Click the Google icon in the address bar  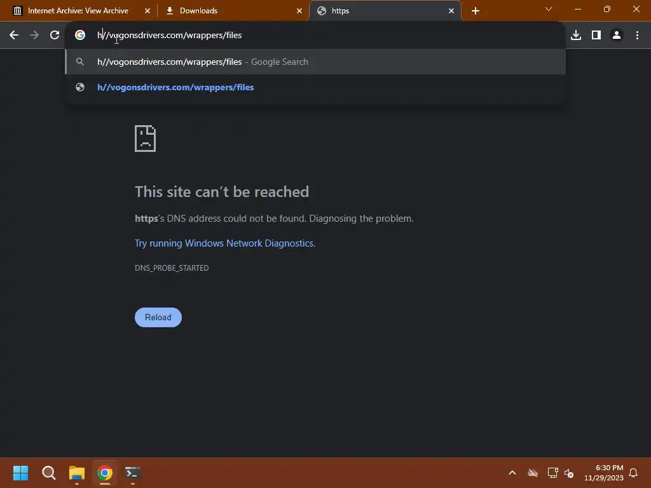pyautogui.click(x=80, y=36)
